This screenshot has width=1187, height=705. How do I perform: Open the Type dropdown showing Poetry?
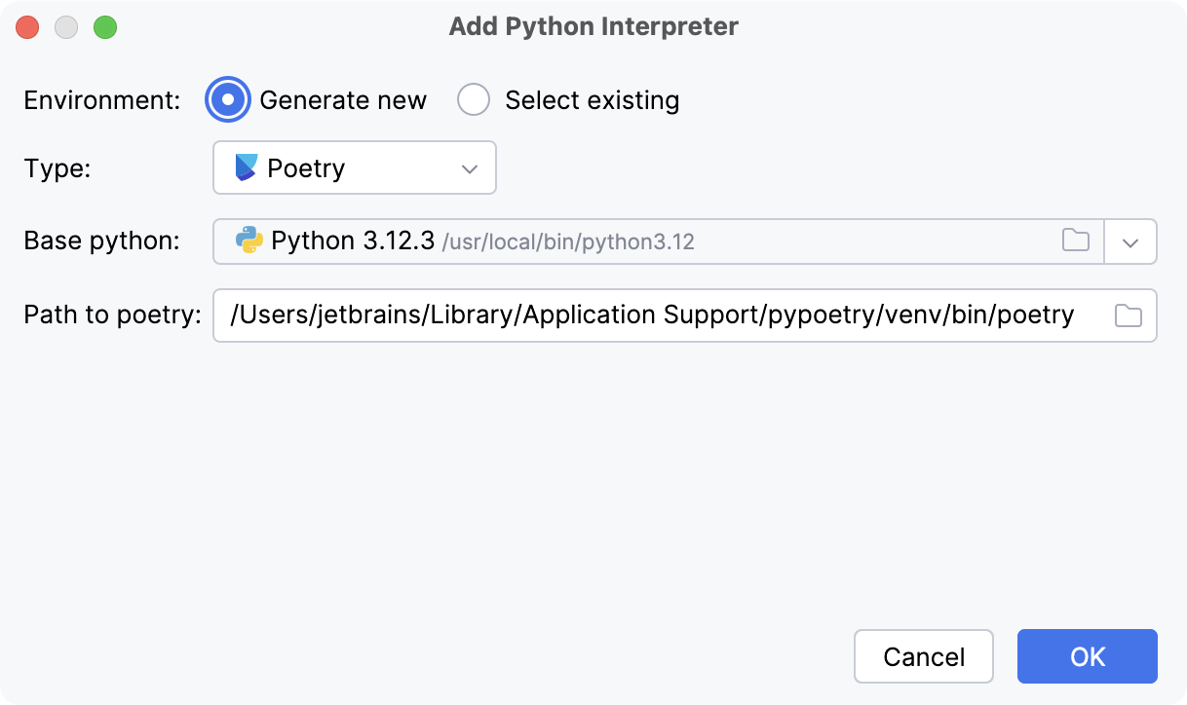354,167
